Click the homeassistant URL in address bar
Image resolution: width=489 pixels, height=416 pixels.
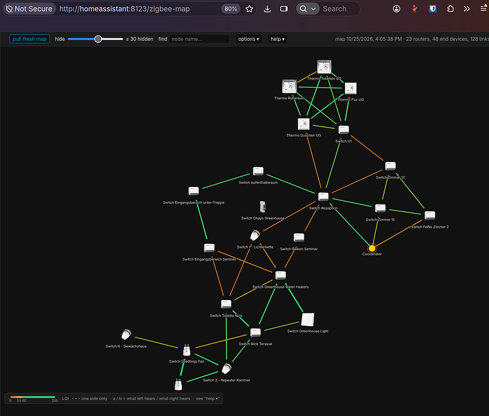(x=124, y=9)
